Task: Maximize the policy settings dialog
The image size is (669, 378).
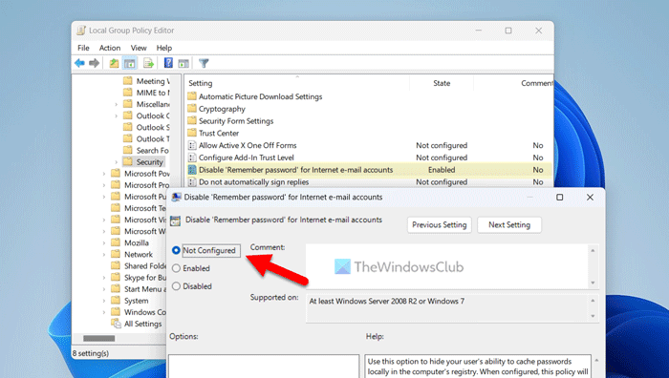Action: click(559, 198)
